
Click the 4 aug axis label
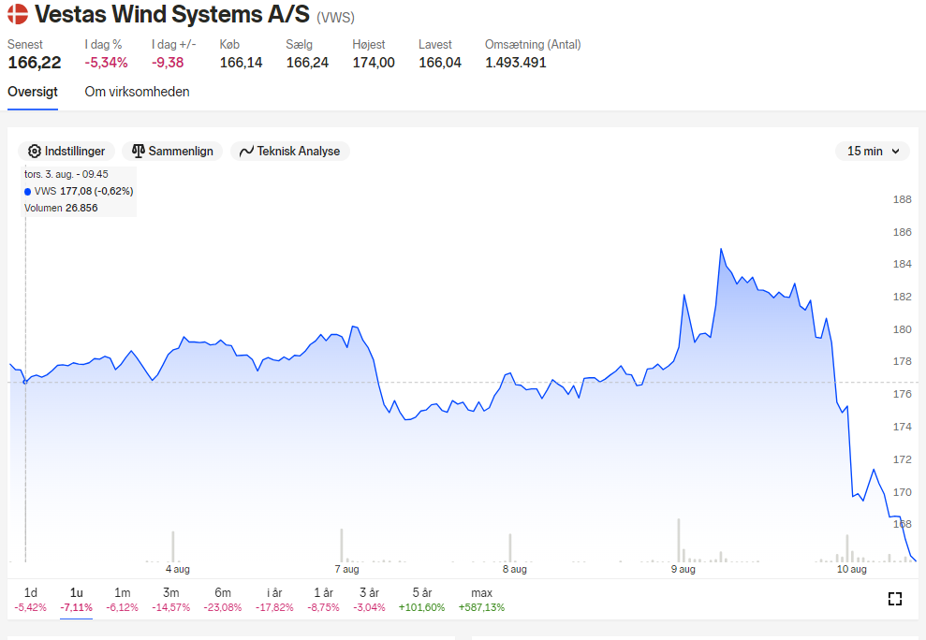[177, 569]
